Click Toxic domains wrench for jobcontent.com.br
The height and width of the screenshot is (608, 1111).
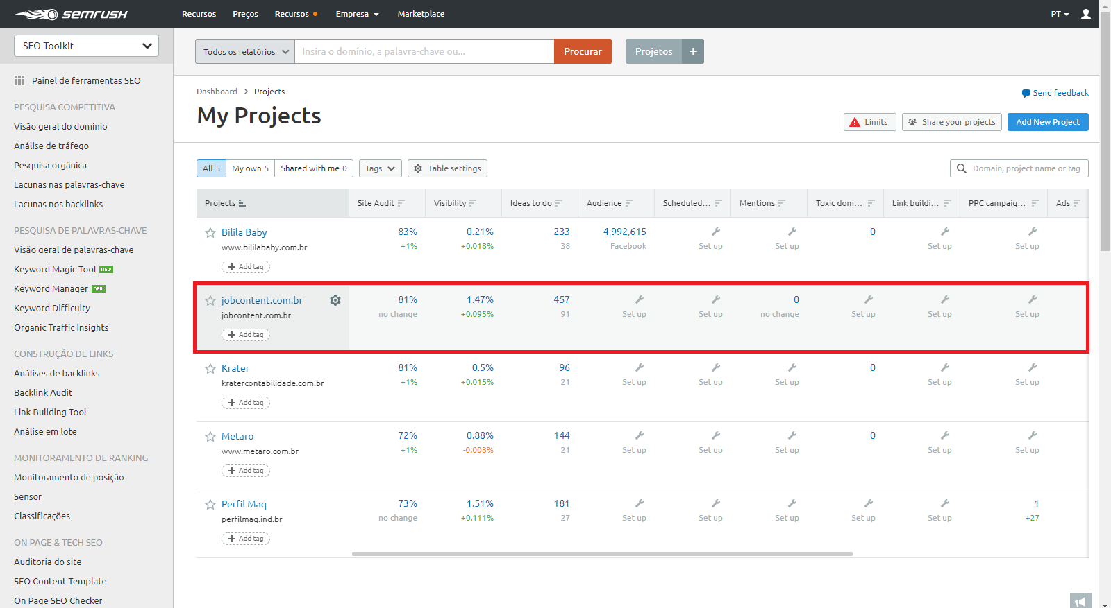pos(869,299)
